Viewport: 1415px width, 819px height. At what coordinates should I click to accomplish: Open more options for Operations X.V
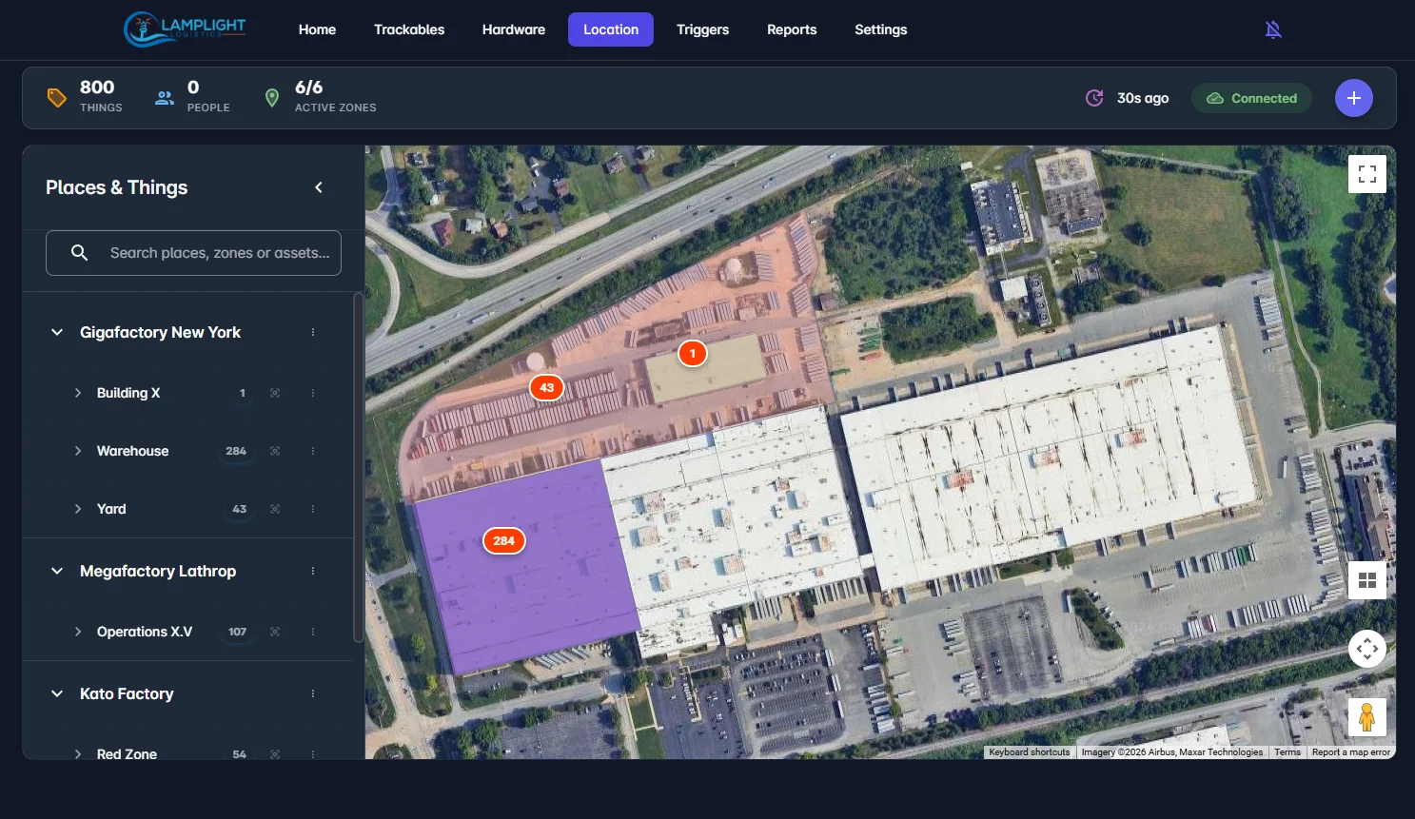coord(312,632)
